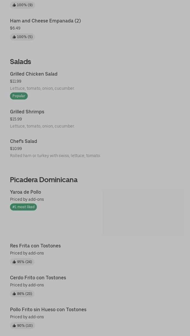Open Ham and Cheese Empanada (2)

[45, 21]
